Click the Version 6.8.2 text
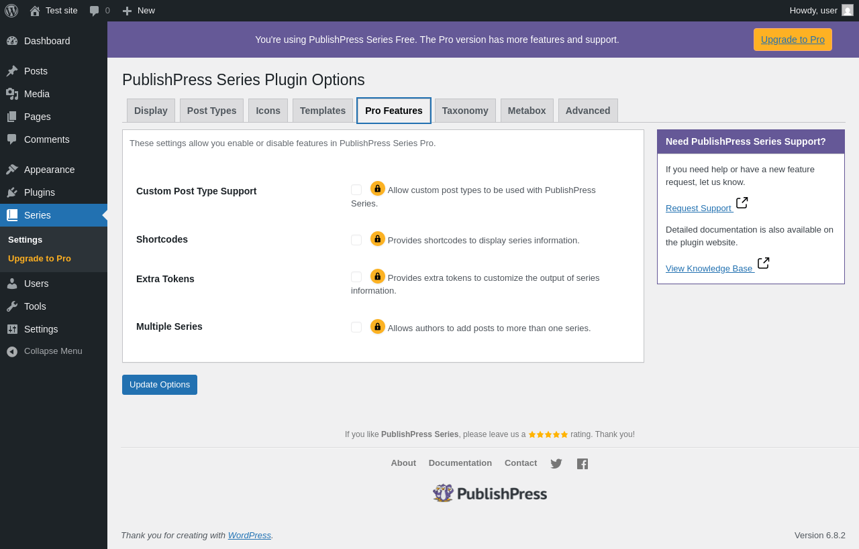 tap(820, 535)
